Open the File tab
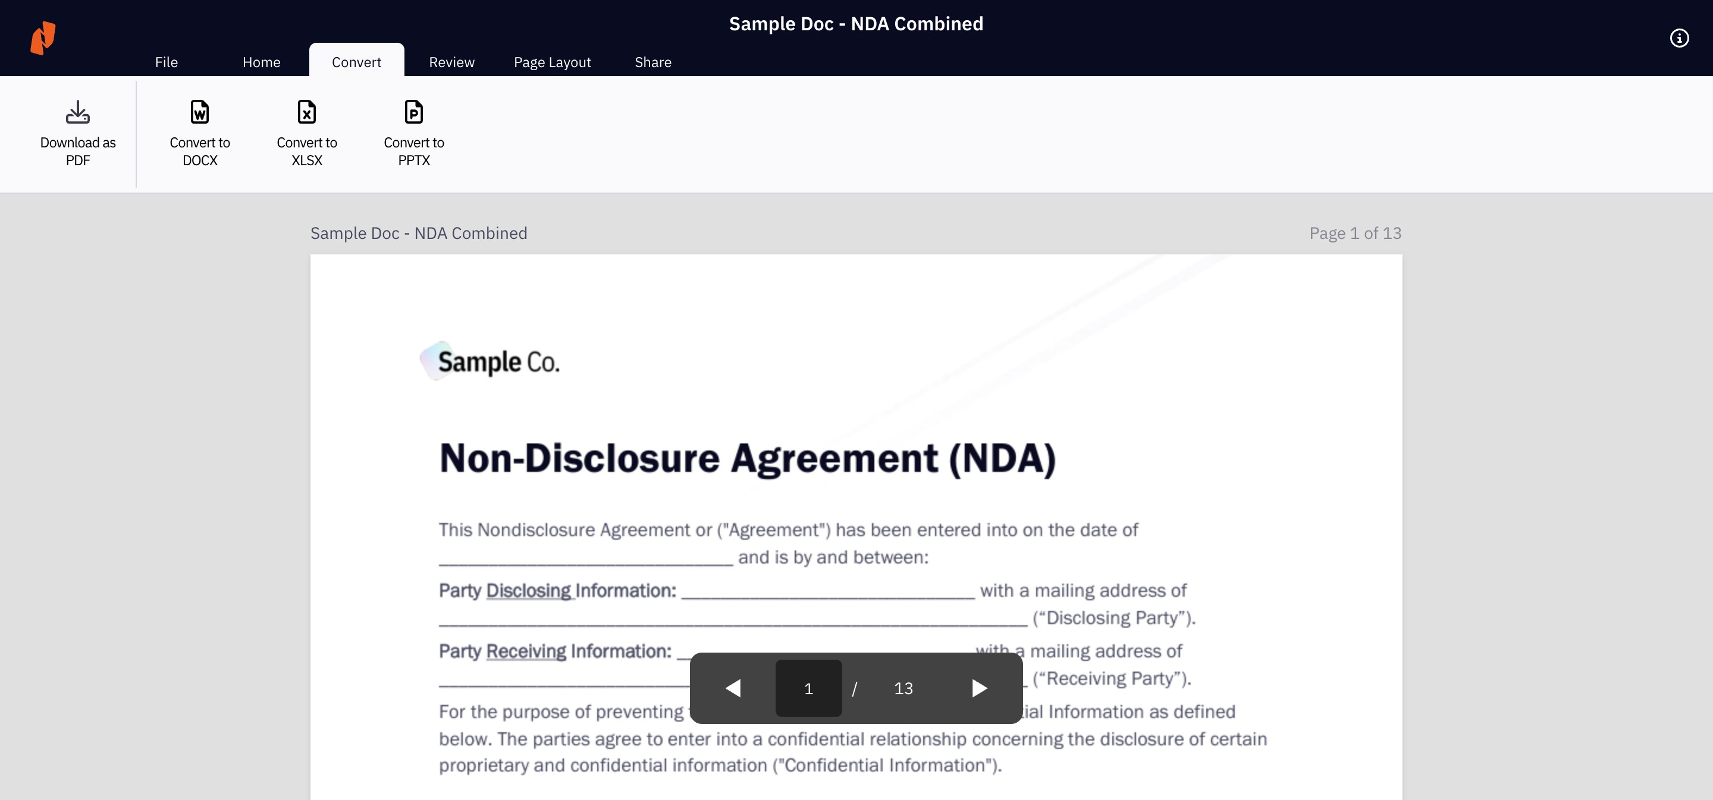1713x800 pixels. (x=167, y=62)
